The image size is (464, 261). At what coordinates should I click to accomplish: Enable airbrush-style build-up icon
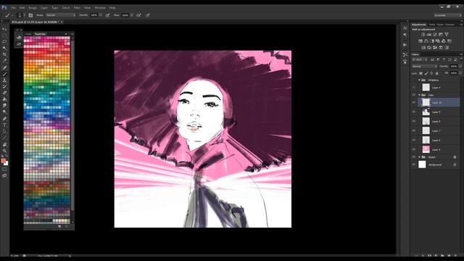pos(138,15)
